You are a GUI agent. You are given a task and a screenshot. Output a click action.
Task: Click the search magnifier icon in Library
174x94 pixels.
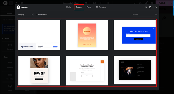coord(156,14)
